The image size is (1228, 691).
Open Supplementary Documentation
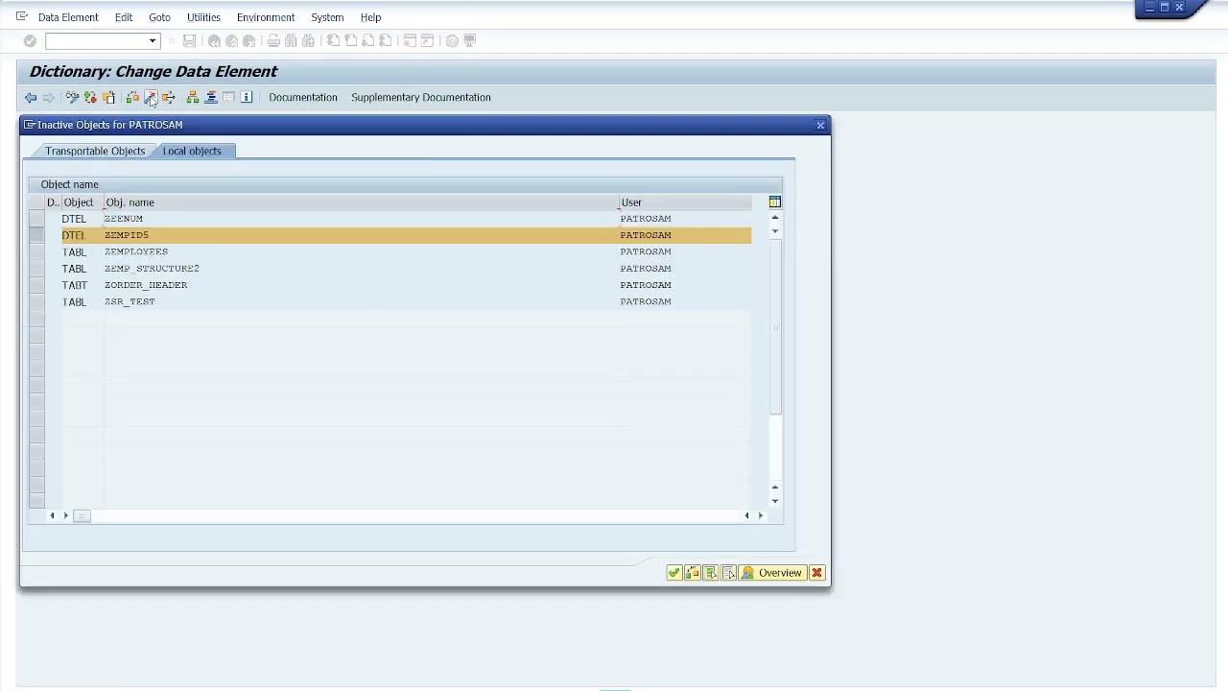pos(420,97)
